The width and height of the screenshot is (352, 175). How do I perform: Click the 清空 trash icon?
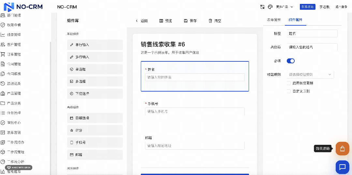click(210, 21)
